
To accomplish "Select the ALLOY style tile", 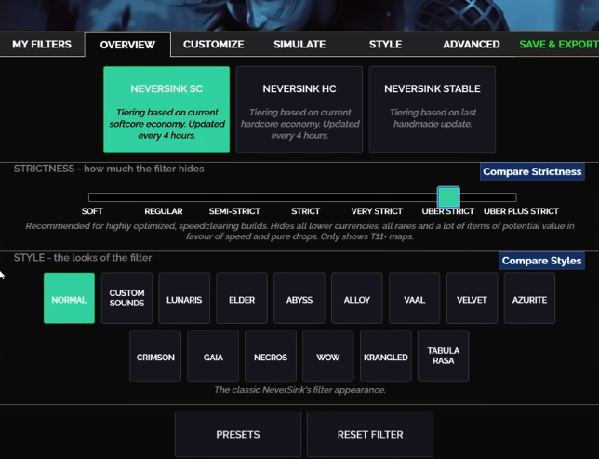I will point(357,298).
